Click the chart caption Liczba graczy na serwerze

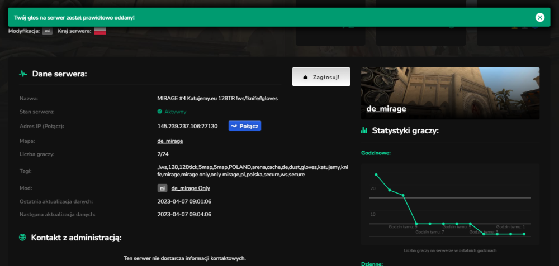(450, 250)
